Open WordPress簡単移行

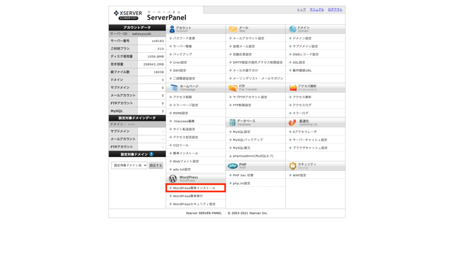188,196
